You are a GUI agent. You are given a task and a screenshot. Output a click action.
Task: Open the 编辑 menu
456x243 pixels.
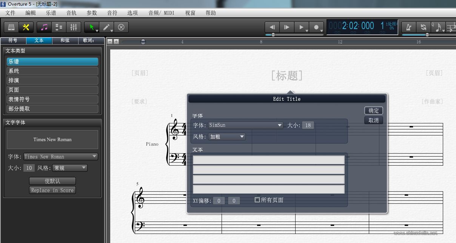click(31, 13)
